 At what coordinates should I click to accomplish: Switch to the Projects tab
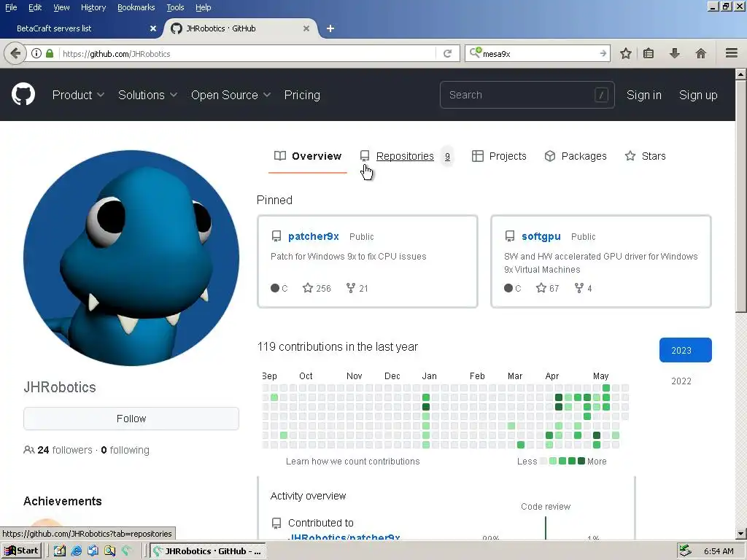tap(499, 156)
